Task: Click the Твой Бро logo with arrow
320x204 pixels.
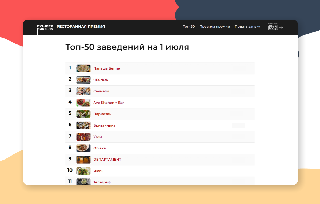Action: coord(275,27)
